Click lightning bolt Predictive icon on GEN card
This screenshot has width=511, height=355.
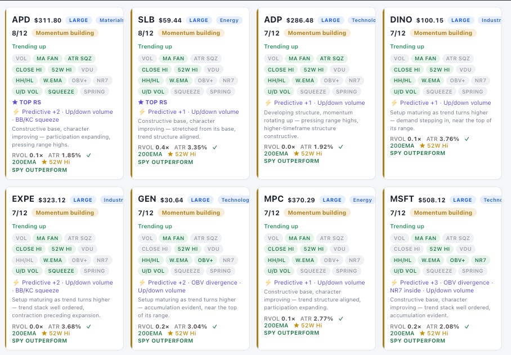click(142, 282)
